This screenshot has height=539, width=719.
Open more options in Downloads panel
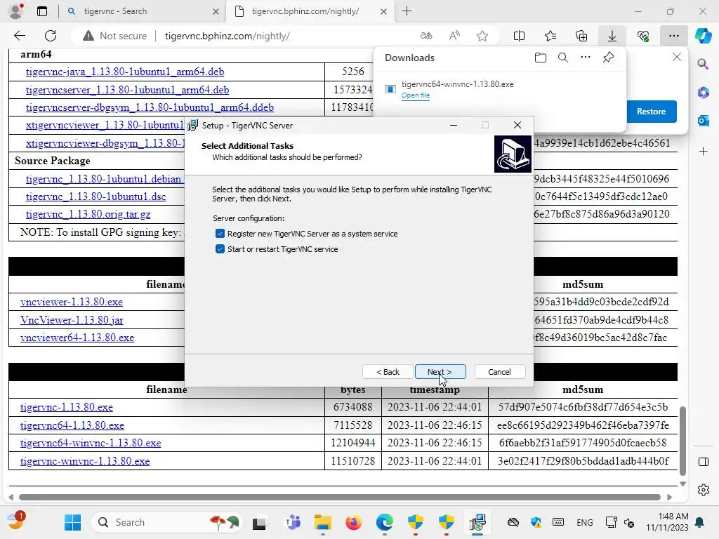586,58
